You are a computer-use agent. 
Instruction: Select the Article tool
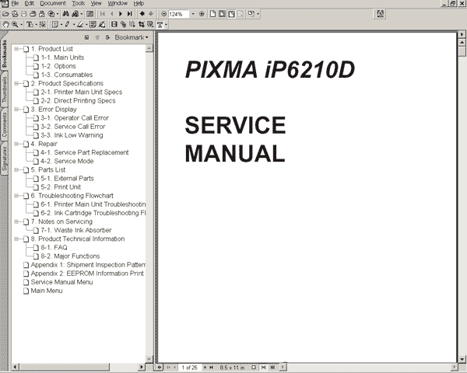(132, 24)
